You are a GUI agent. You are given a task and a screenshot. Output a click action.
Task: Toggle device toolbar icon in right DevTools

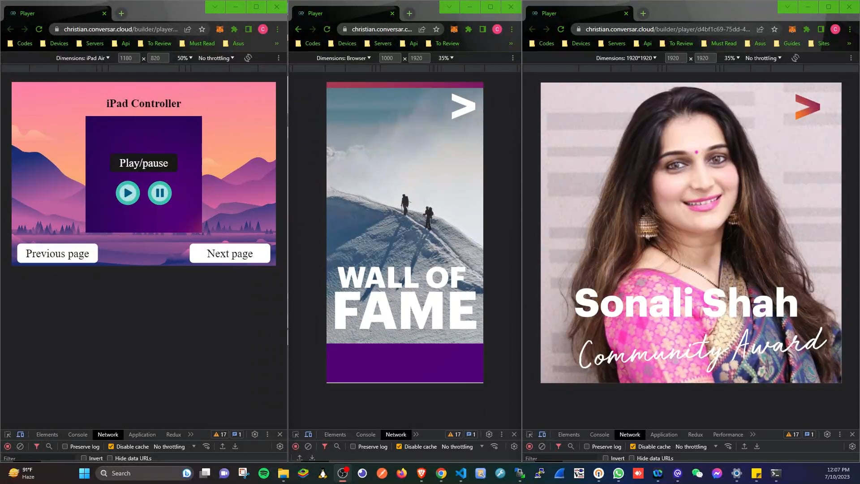pyautogui.click(x=542, y=434)
